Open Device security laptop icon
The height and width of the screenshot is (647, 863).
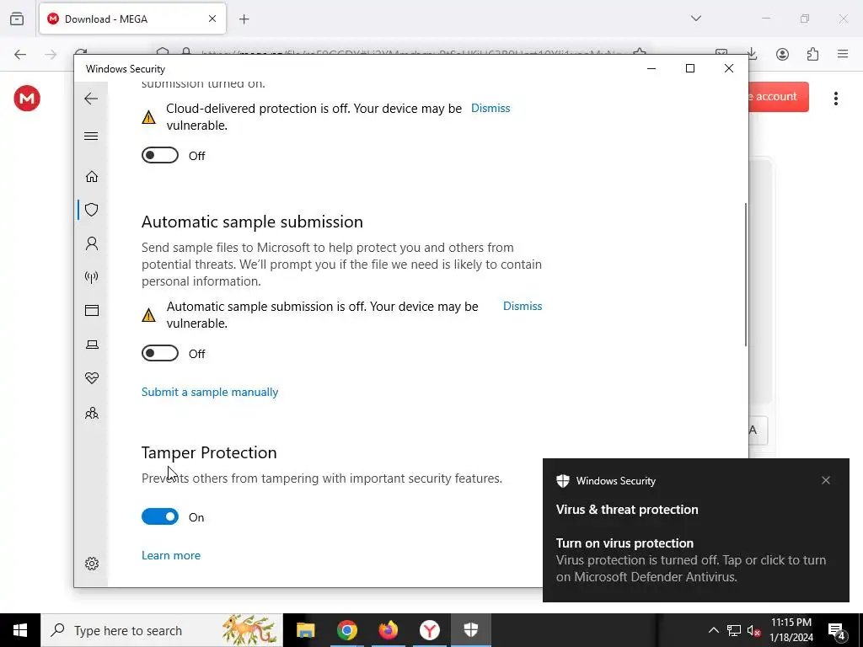(x=91, y=345)
